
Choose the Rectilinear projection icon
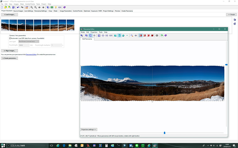(x=115, y=36)
